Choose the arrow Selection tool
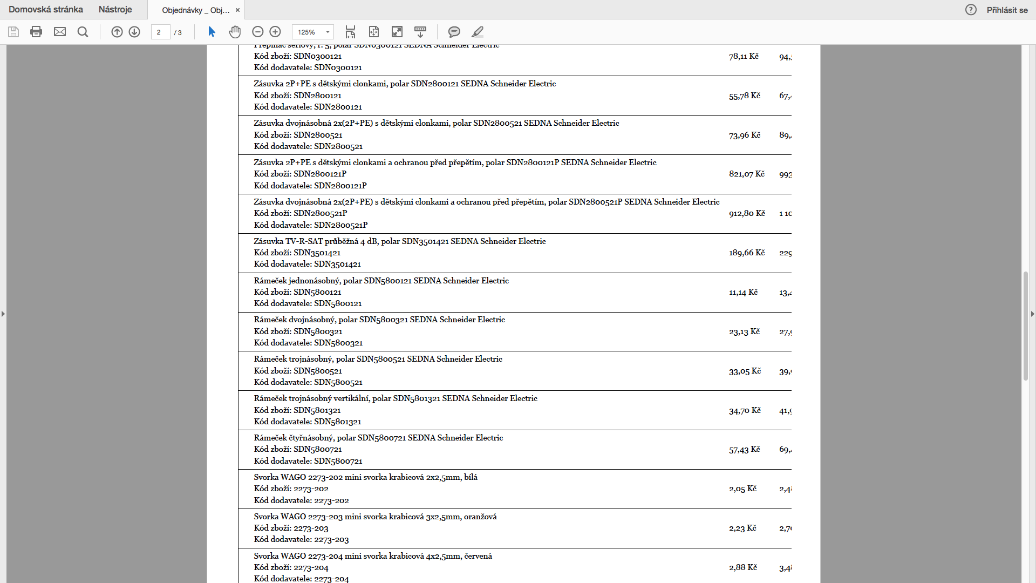This screenshot has height=583, width=1036. [212, 32]
